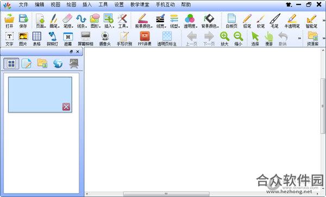Choose the Pan (漫游) hand tool
The height and width of the screenshot is (197, 326).
pos(269,38)
